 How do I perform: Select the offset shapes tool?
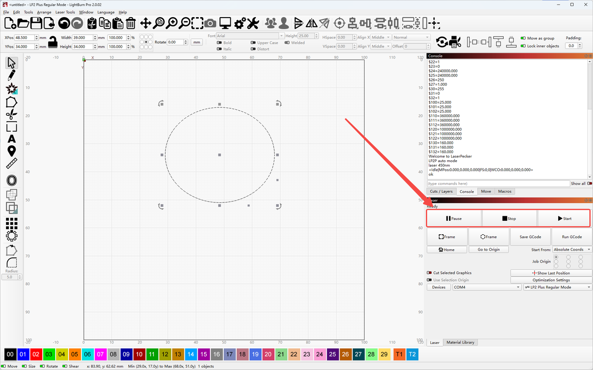pyautogui.click(x=12, y=181)
